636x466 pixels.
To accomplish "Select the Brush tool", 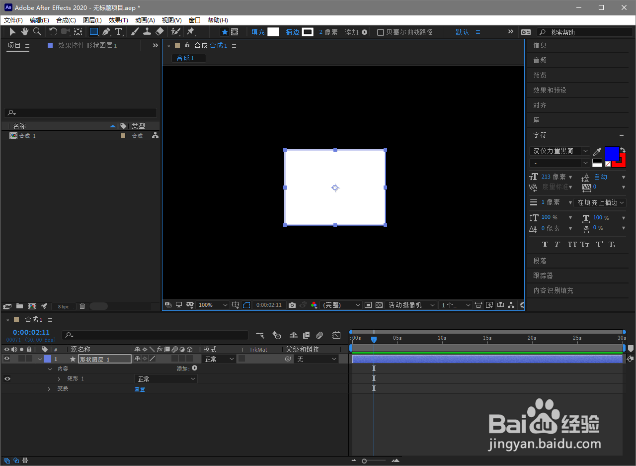I will pos(135,32).
